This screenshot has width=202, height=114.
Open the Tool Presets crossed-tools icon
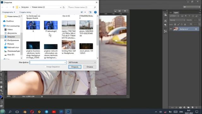pos(165,31)
